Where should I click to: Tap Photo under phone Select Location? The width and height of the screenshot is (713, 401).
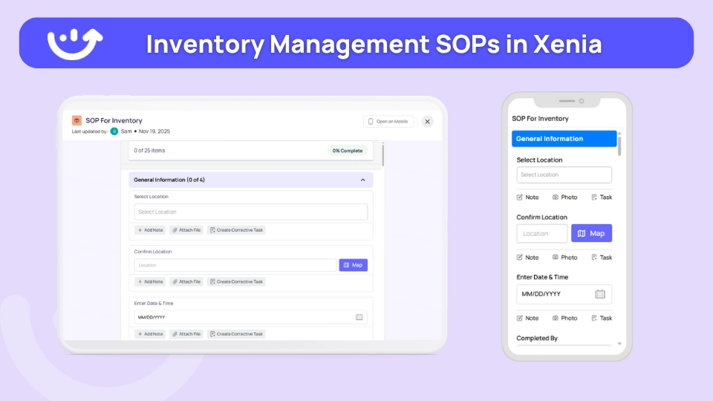(564, 198)
